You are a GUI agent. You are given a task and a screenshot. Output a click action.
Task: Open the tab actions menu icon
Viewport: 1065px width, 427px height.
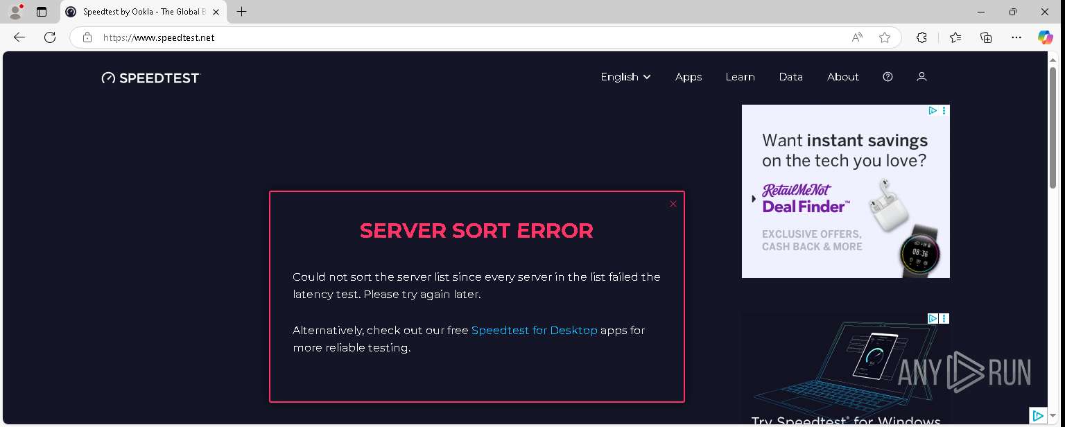(x=42, y=12)
